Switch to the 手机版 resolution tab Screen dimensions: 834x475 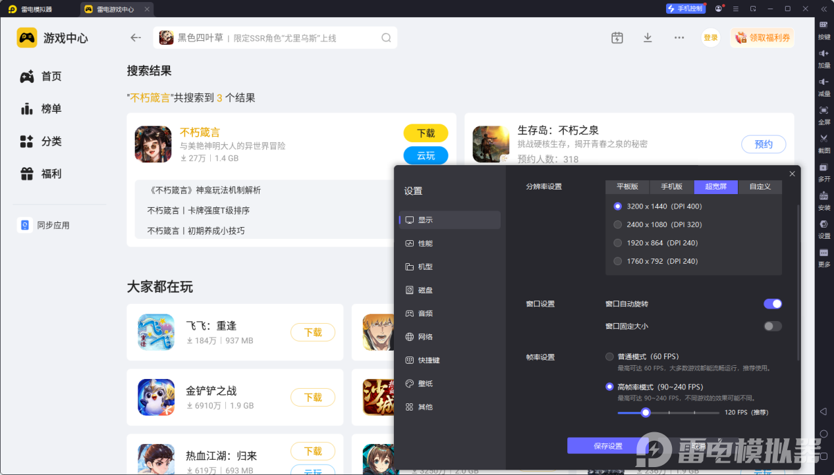point(671,187)
